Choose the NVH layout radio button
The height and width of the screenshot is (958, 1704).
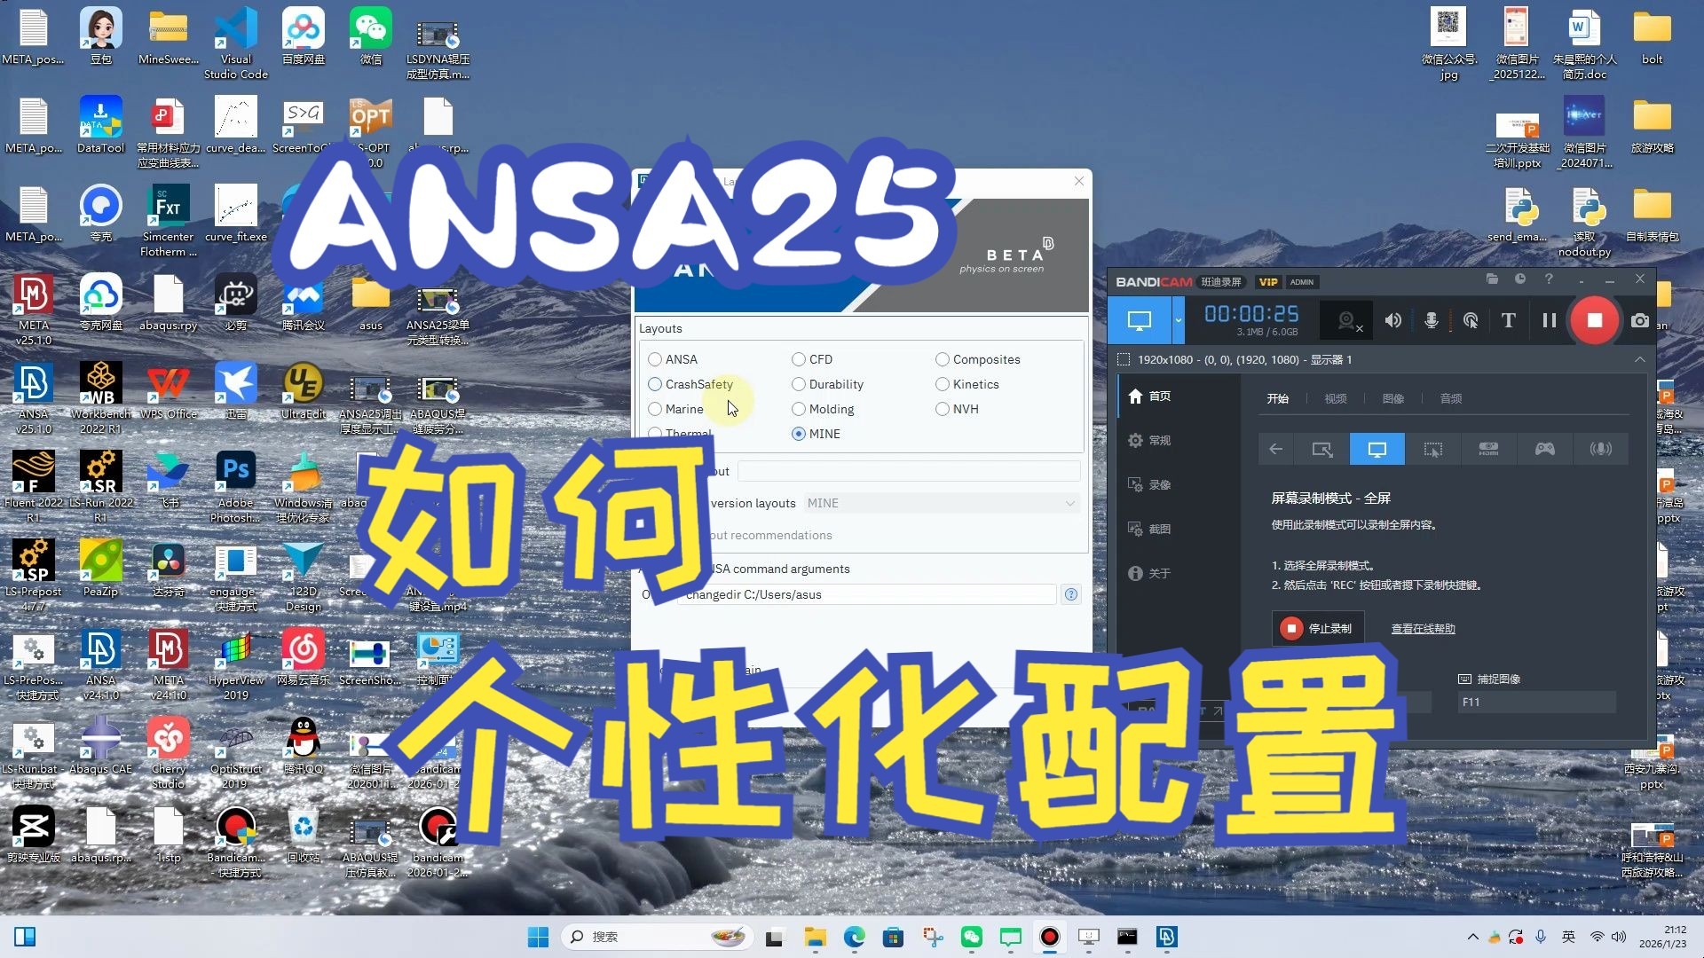coord(943,409)
